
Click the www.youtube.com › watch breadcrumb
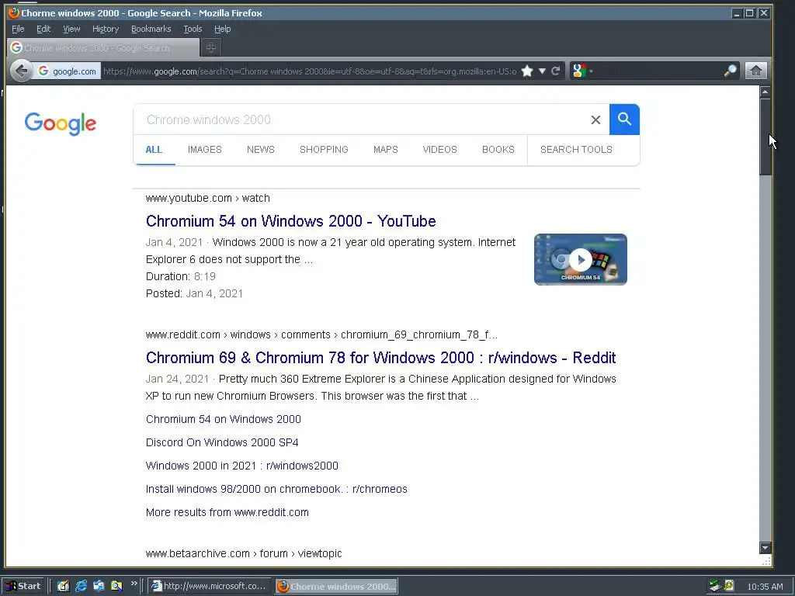pos(208,198)
